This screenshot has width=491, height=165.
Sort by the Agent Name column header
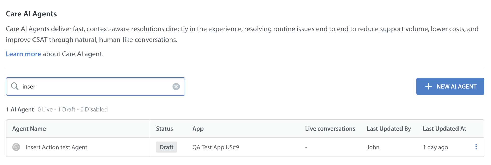click(29, 129)
